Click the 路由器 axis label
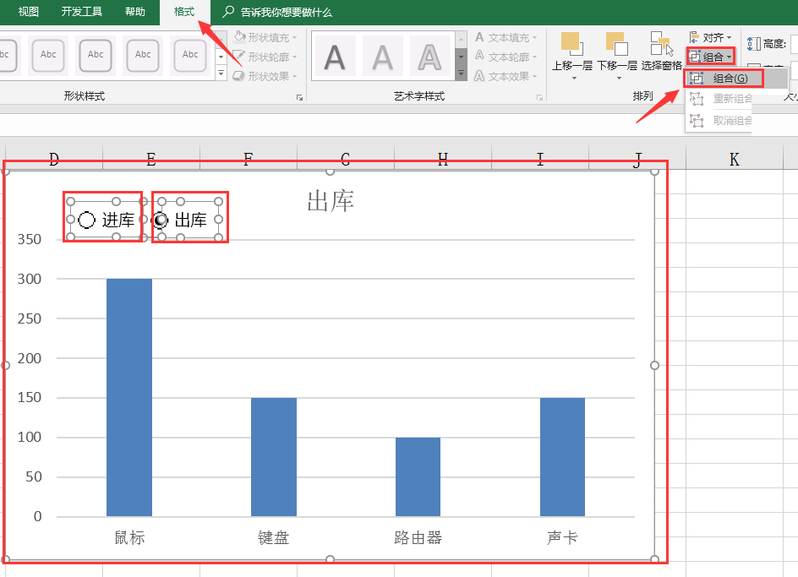798x577 pixels. [x=418, y=537]
